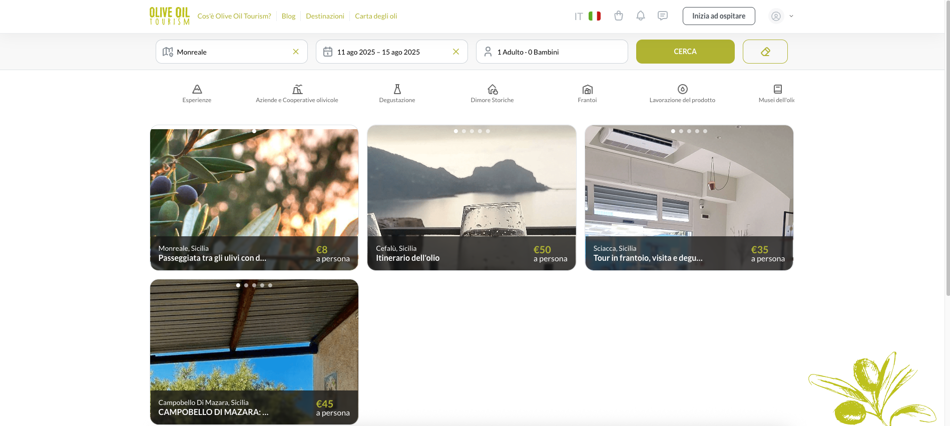The width and height of the screenshot is (950, 426).
Task: Click the Olive Oil Tourism logo
Action: [170, 16]
